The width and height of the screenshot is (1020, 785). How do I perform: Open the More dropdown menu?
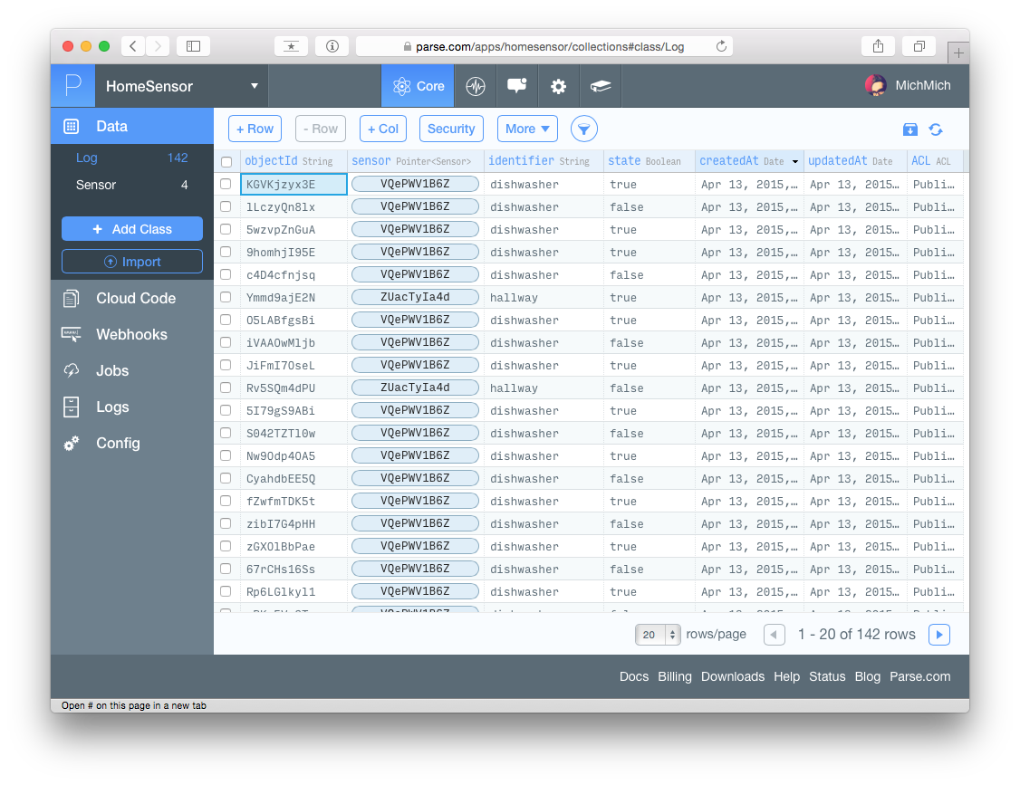[528, 129]
